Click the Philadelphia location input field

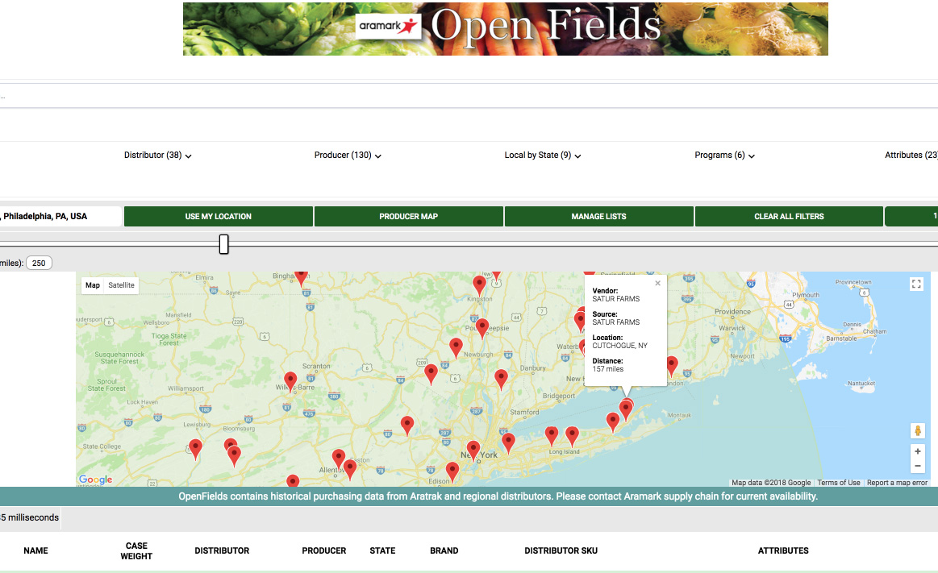60,216
